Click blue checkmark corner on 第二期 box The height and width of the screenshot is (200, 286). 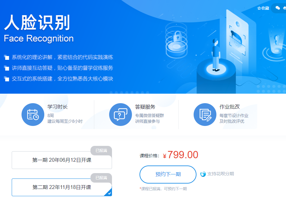(x=109, y=193)
